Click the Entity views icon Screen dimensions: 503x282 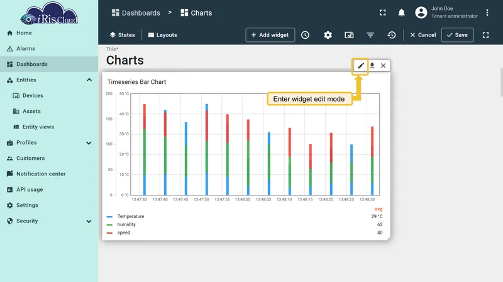[16, 127]
